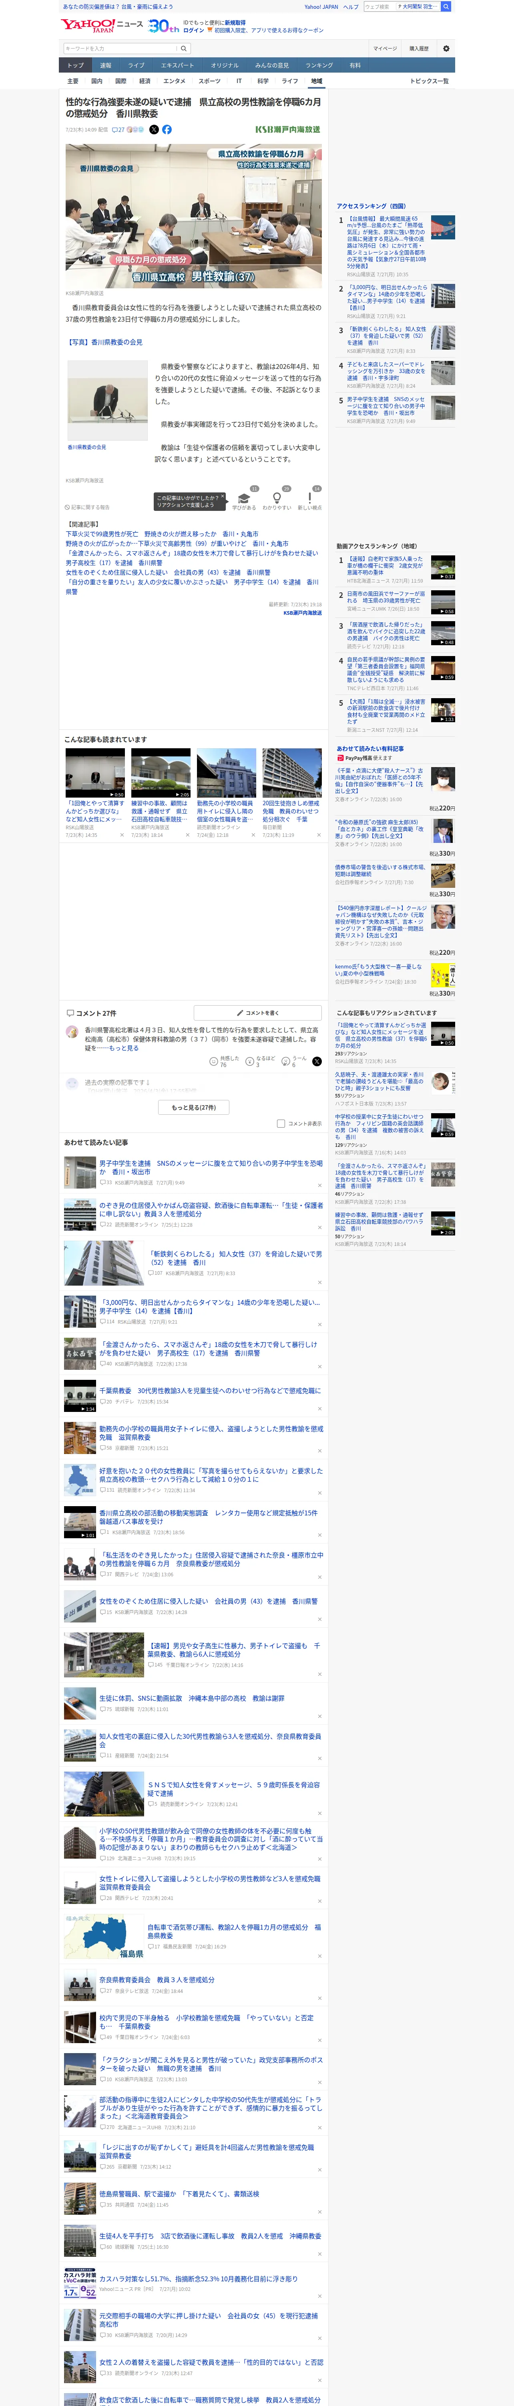The image size is (514, 2406).
Task: Switch to the 速報 tab
Action: click(x=105, y=65)
